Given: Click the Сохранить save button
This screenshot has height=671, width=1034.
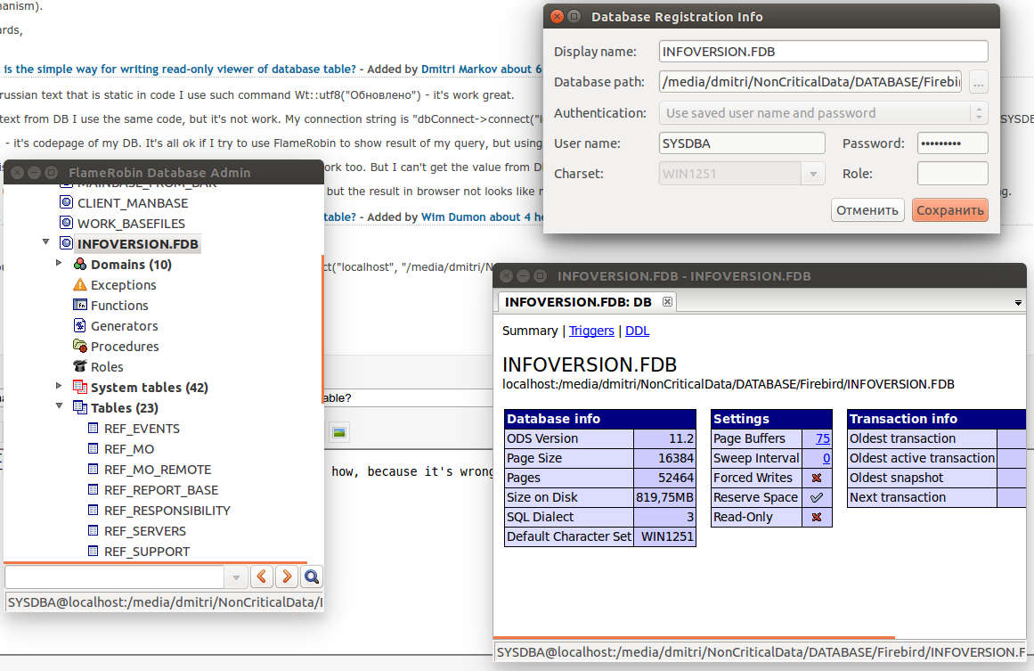Looking at the screenshot, I should 949,209.
